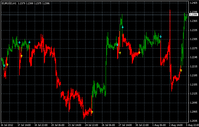This screenshot has width=199, height=127.
Task: Click the 30 Jul 22:00 time label
Action: click(142, 125)
